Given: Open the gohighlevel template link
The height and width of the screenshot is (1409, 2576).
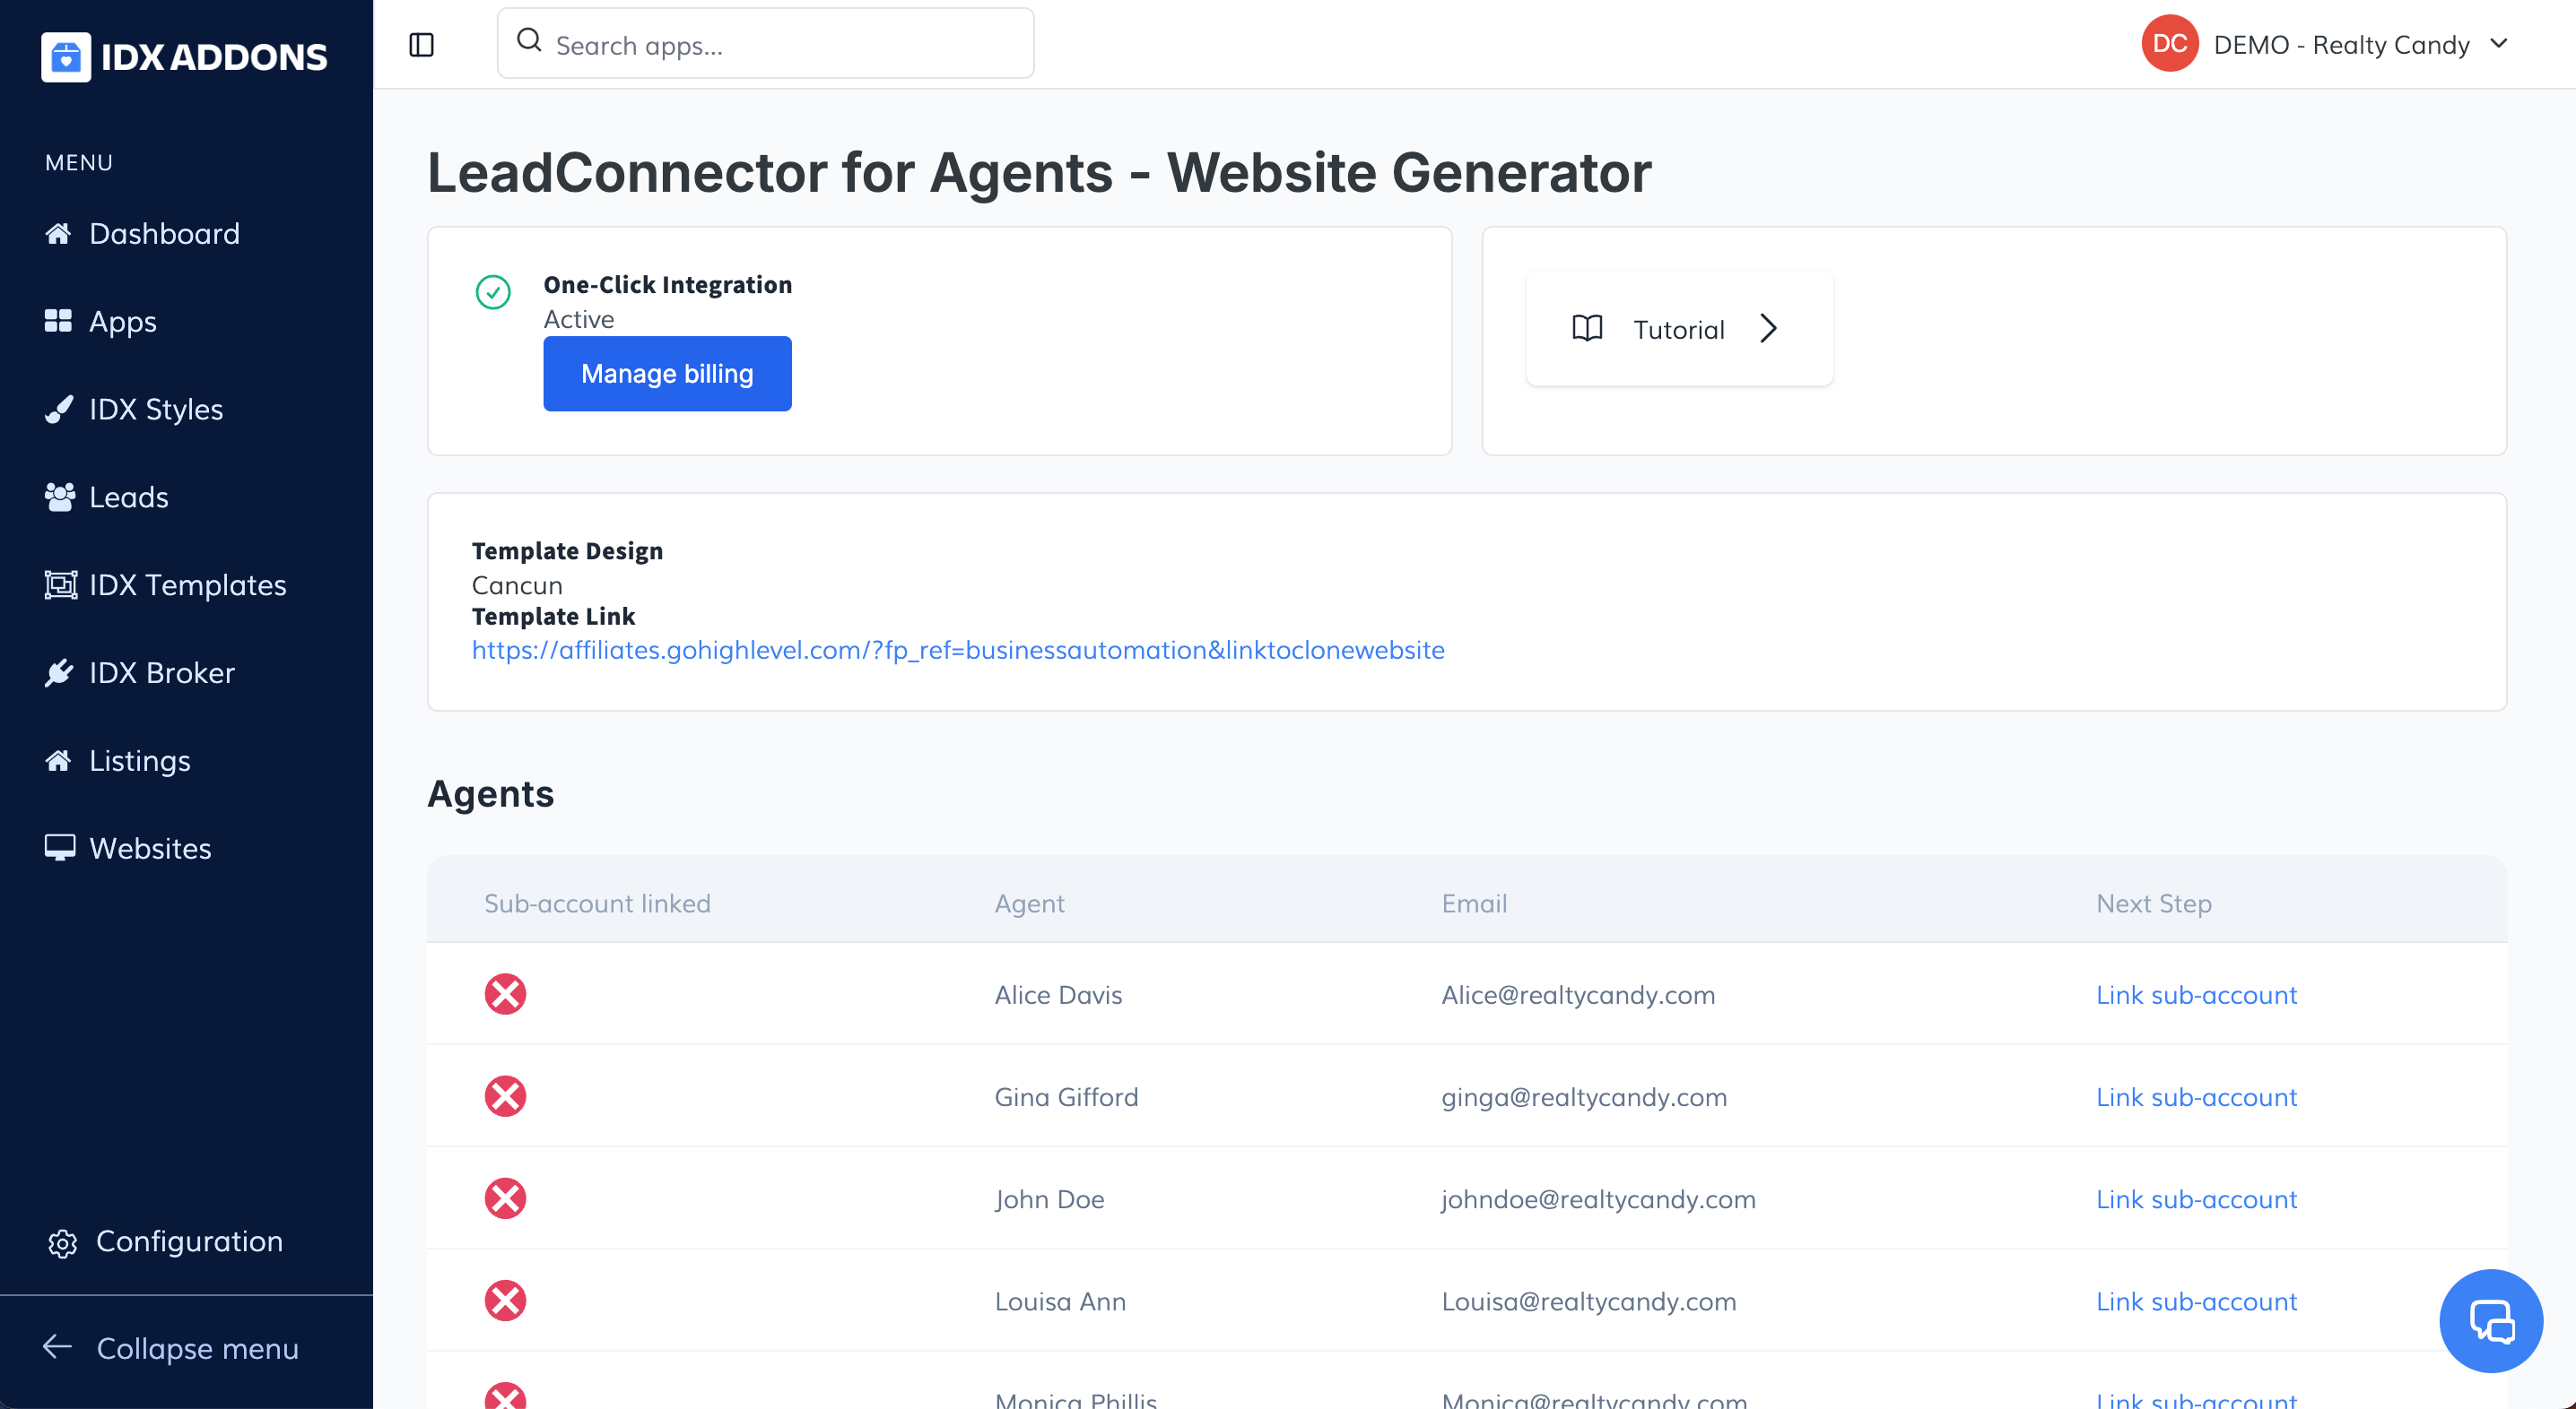Looking at the screenshot, I should [x=957, y=651].
